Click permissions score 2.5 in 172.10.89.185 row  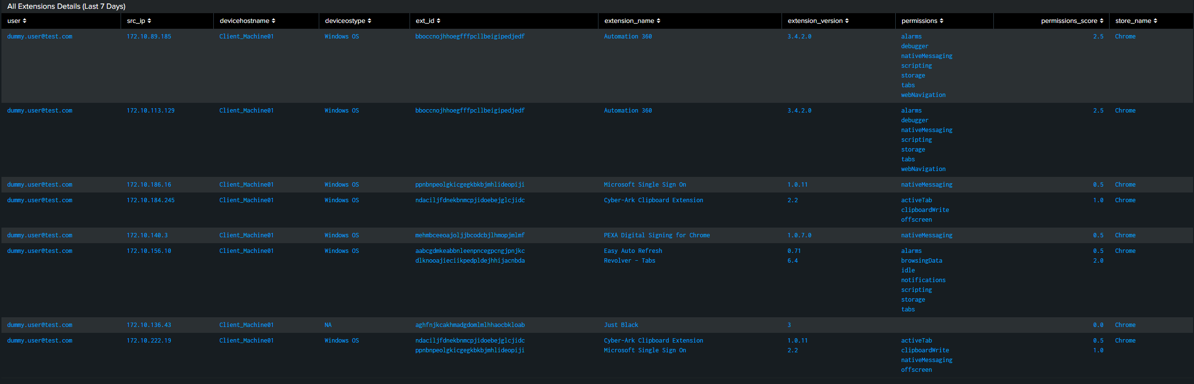pyautogui.click(x=1098, y=37)
